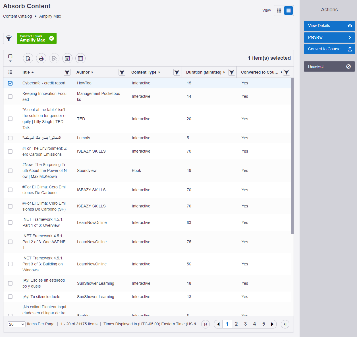Sort by the Title column header

point(28,72)
